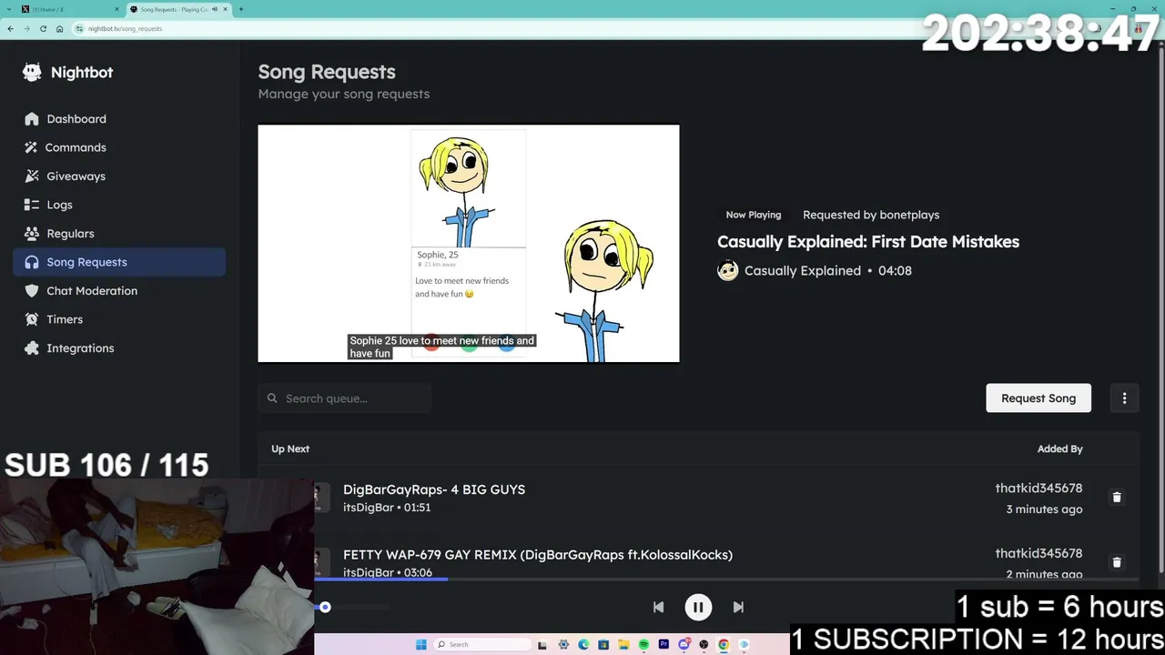Close the Song Requests browser tab
The width and height of the screenshot is (1165, 655).
(x=226, y=9)
